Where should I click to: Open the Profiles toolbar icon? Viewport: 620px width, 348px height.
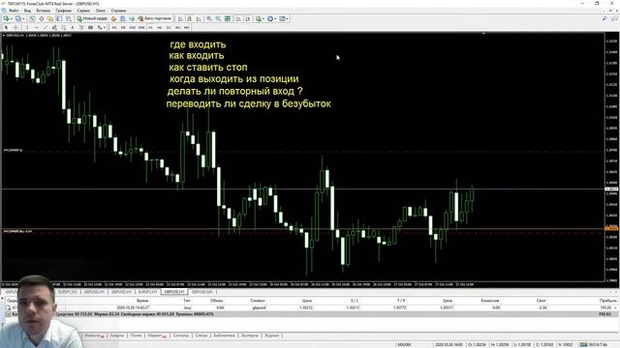[18, 18]
